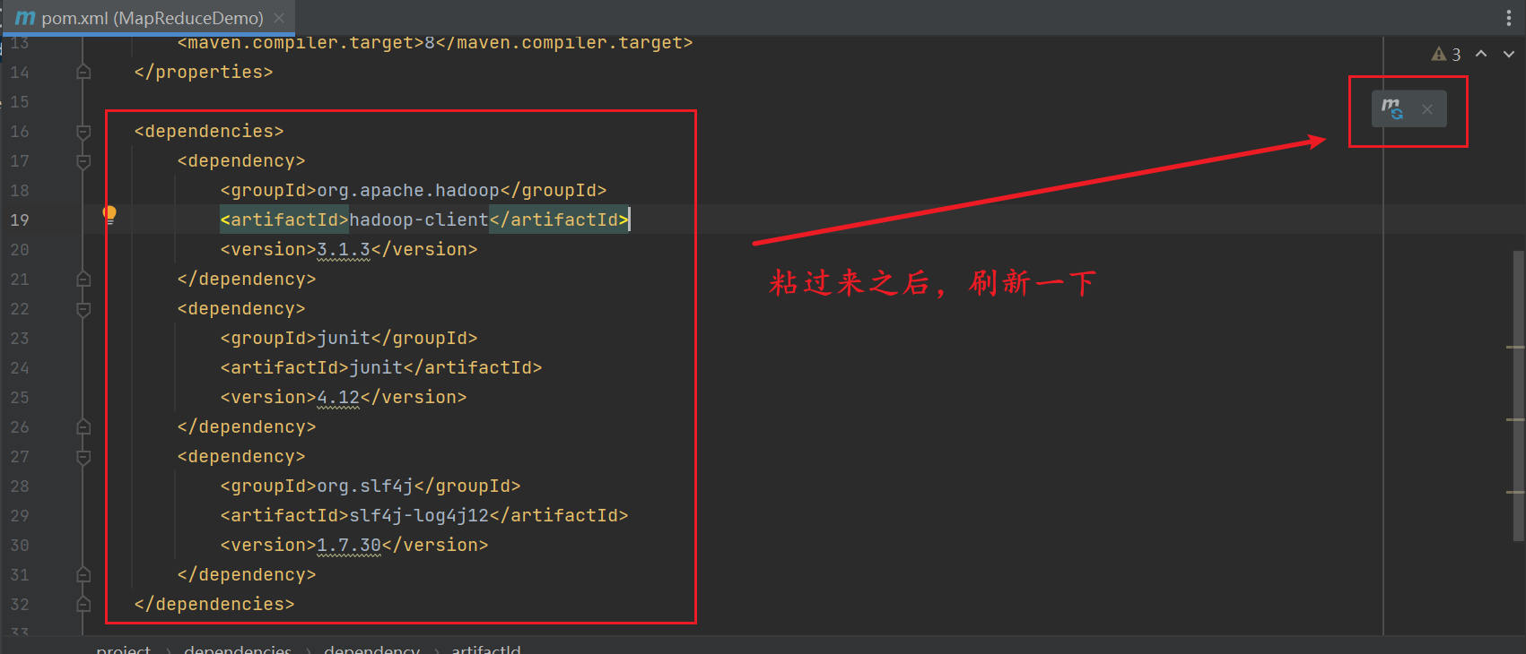Image resolution: width=1526 pixels, height=654 pixels.
Task: Click line number 15 in gutter
Action: pos(20,101)
